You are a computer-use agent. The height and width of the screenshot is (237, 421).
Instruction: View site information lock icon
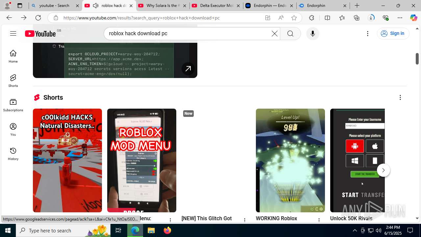pos(56,18)
